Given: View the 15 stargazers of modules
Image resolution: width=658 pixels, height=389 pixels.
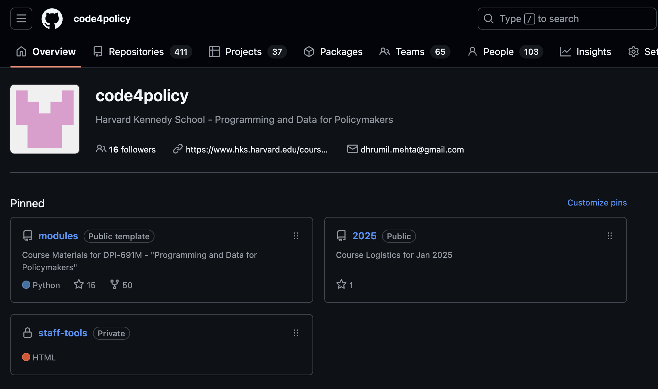Looking at the screenshot, I should [x=85, y=285].
